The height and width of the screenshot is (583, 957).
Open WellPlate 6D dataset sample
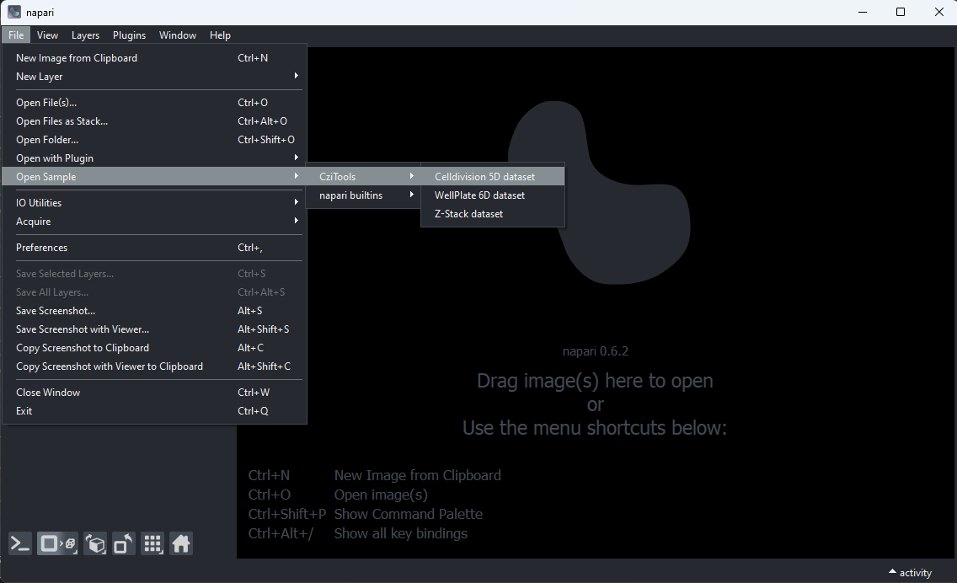point(493,195)
